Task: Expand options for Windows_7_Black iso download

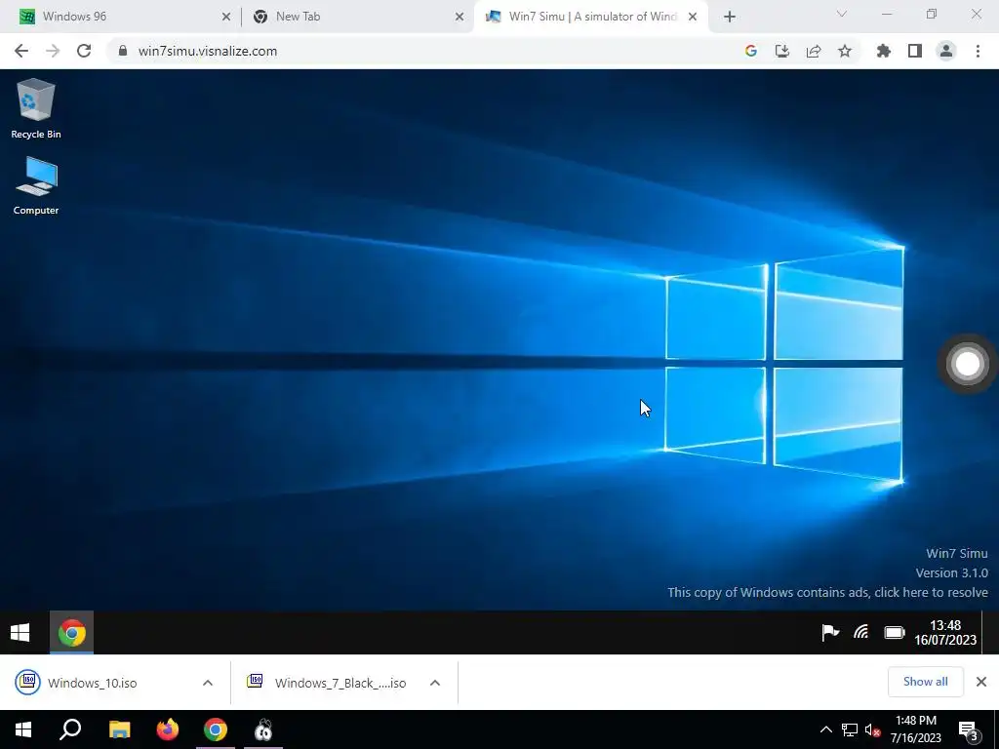Action: [435, 683]
